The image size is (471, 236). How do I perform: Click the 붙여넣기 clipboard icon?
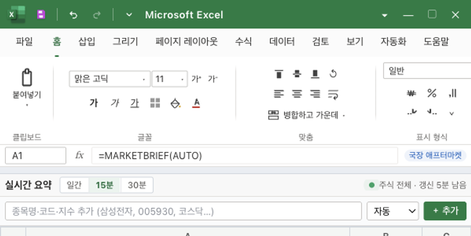[27, 77]
